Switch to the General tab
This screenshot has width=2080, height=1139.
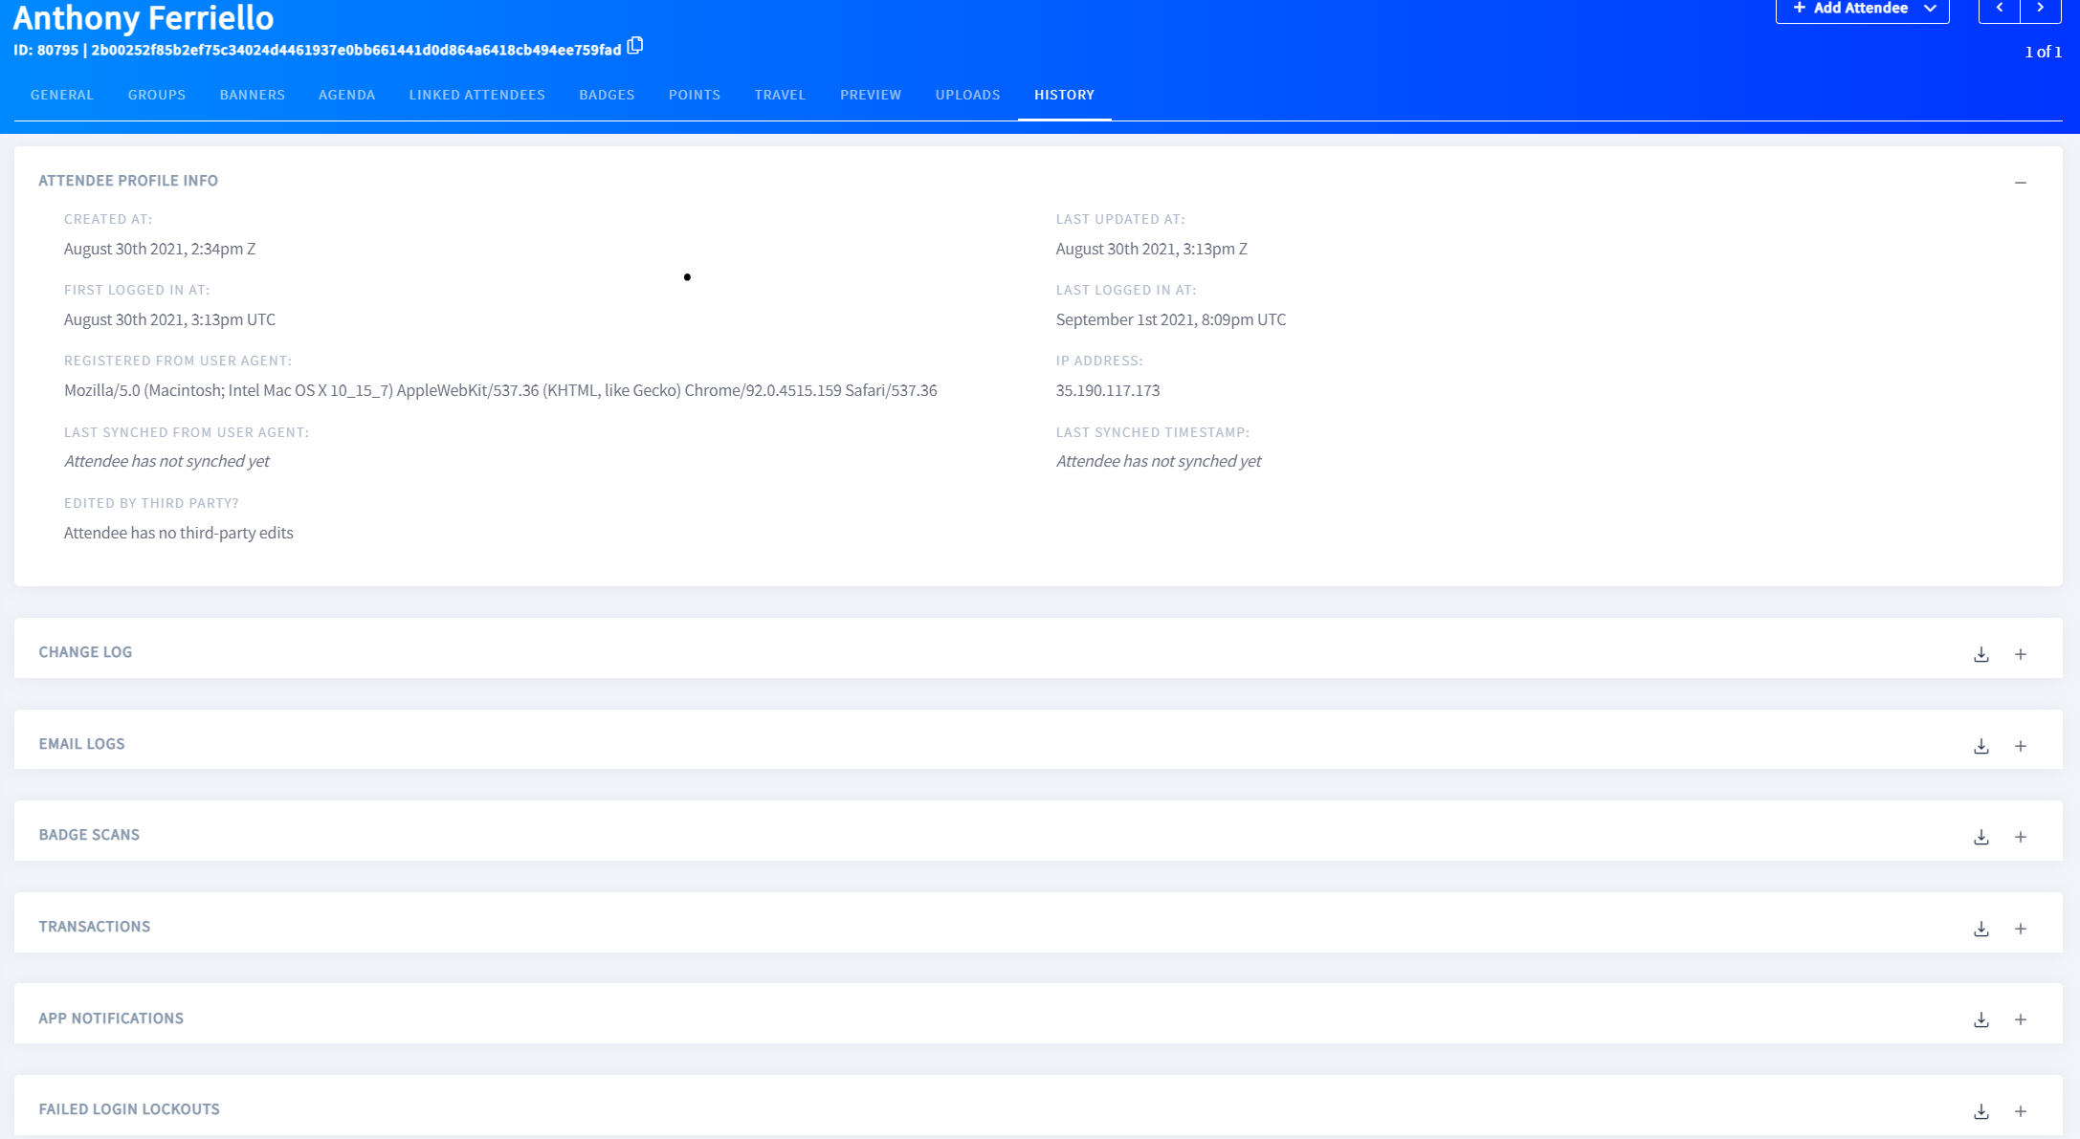[x=62, y=95]
